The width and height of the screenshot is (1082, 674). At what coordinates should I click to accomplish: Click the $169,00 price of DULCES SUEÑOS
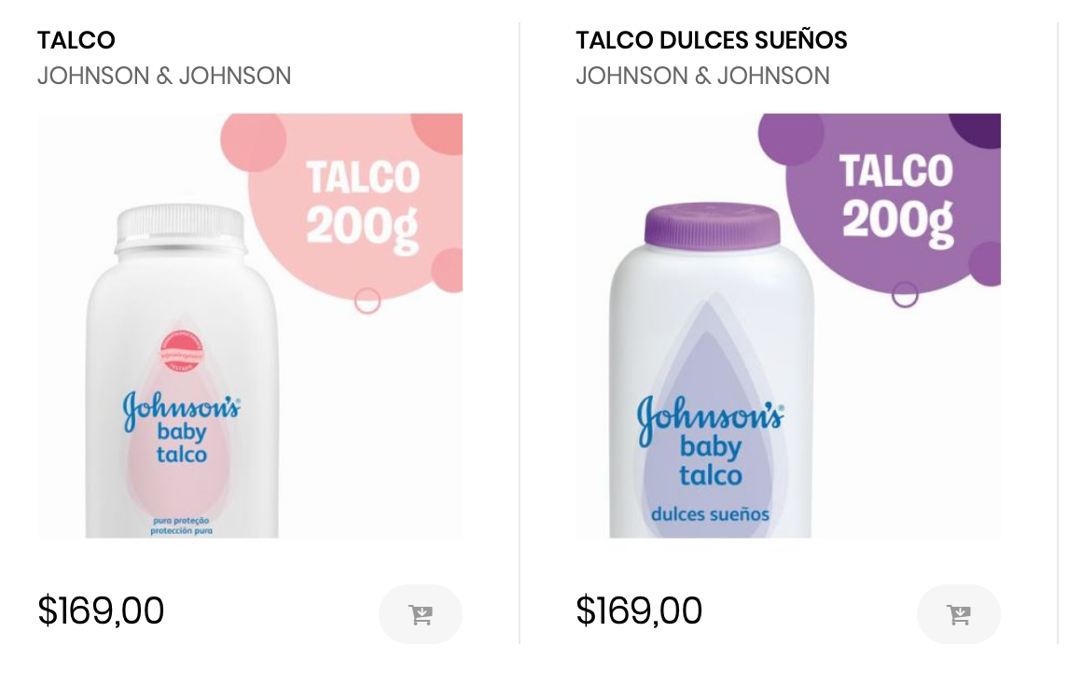tap(639, 611)
